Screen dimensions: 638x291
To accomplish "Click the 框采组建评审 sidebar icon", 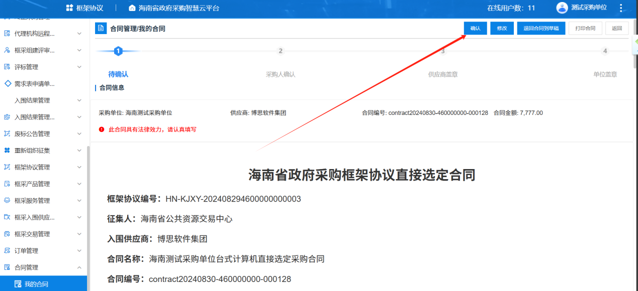I will [7, 50].
